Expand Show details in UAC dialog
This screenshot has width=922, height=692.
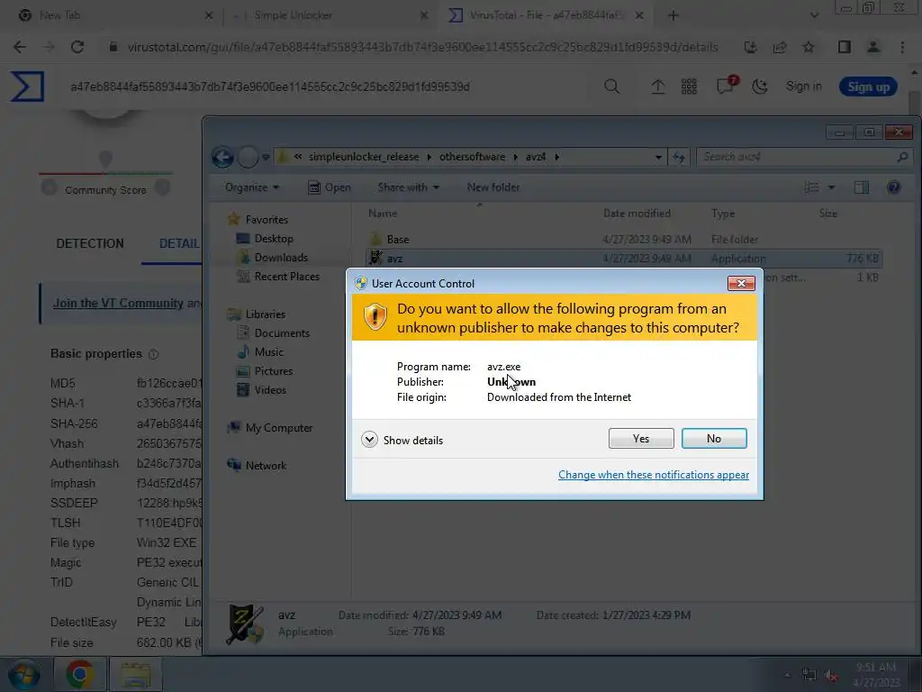[x=402, y=440]
